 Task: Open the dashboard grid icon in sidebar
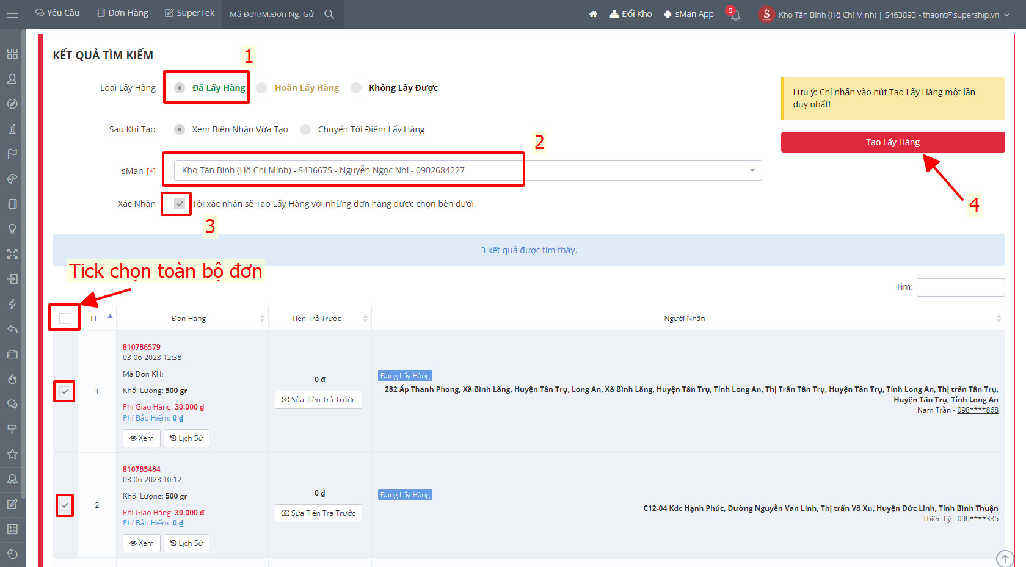(x=12, y=54)
